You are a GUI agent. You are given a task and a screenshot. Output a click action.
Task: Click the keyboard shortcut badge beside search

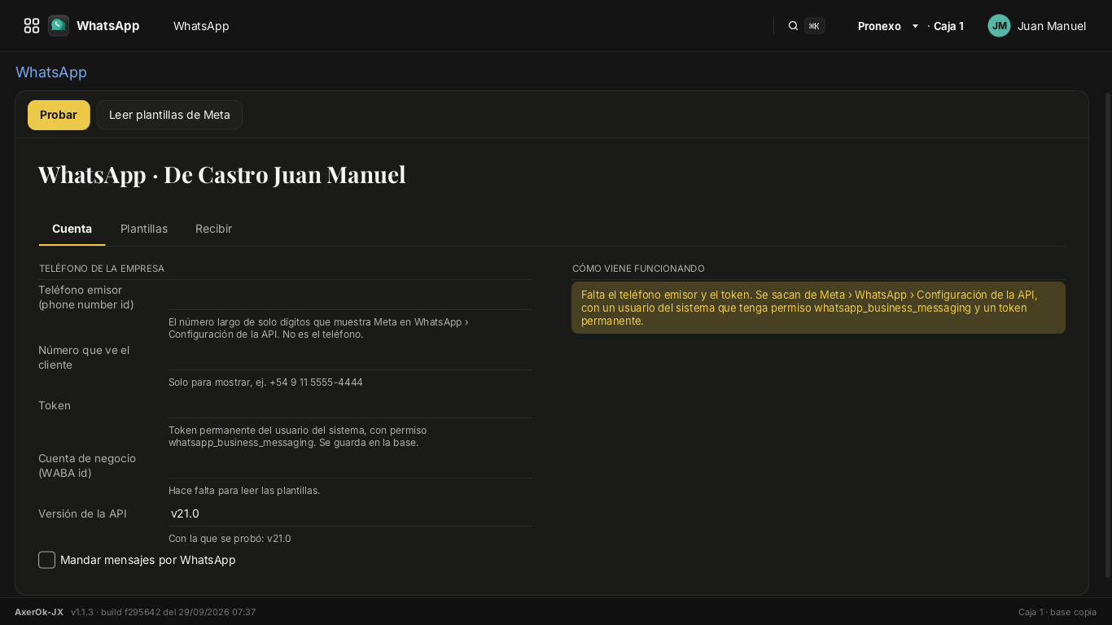pyautogui.click(x=814, y=26)
